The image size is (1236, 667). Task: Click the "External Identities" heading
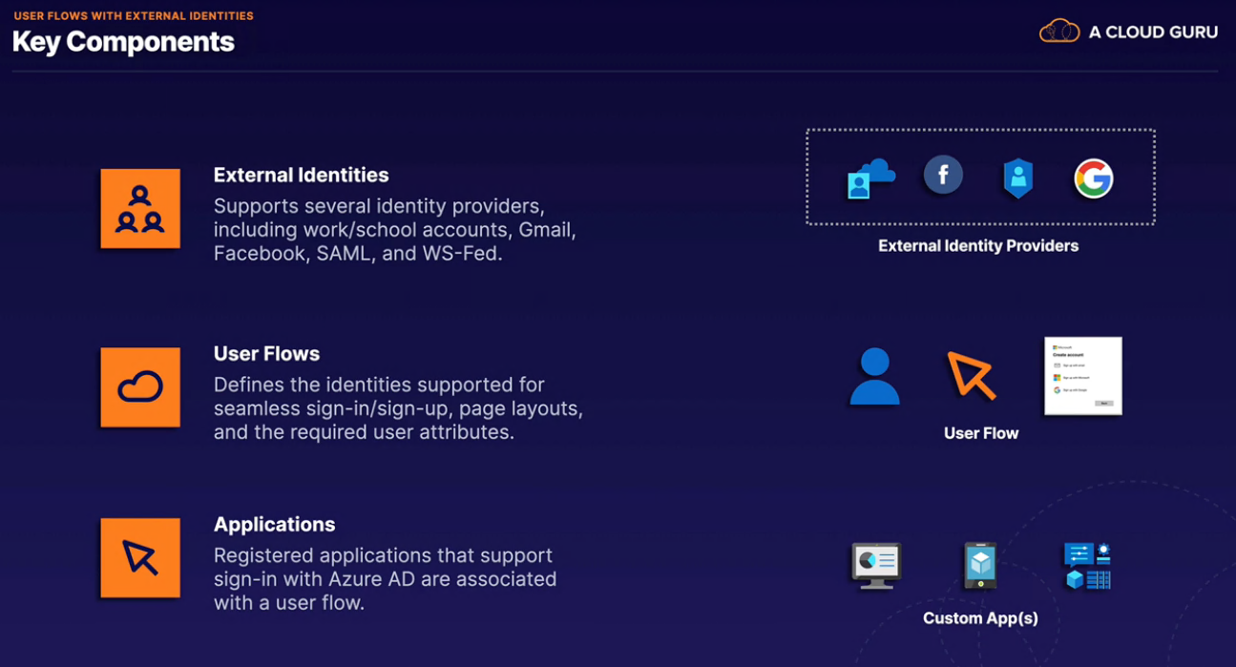(x=302, y=175)
